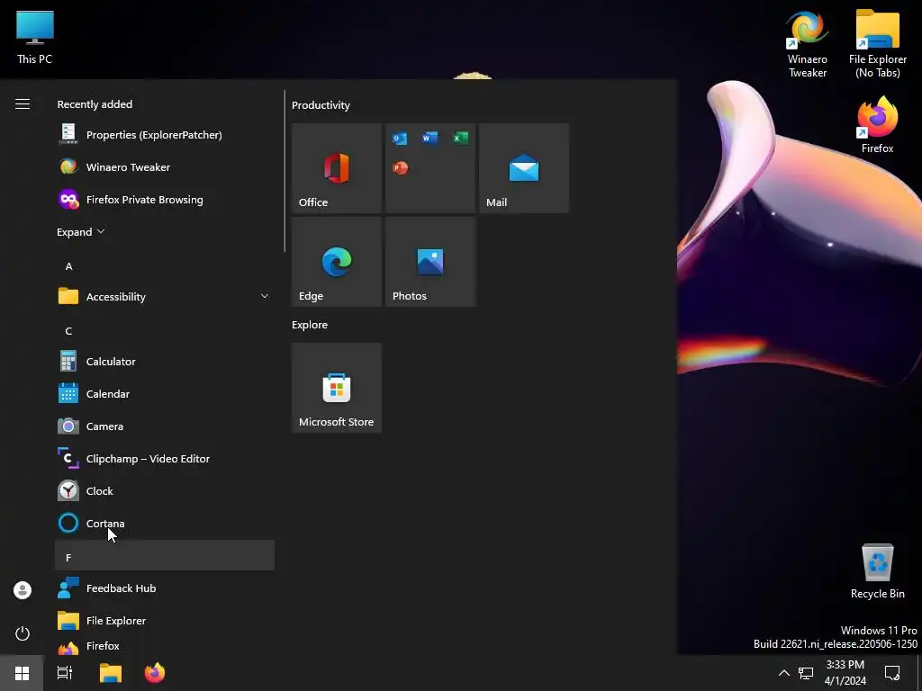Open the notification center icon
The width and height of the screenshot is (922, 691).
click(892, 673)
